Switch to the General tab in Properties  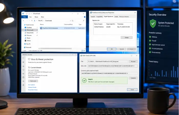point(93,17)
